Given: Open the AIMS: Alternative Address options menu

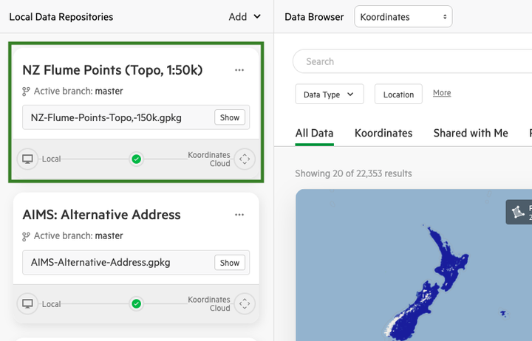Looking at the screenshot, I should (x=239, y=215).
